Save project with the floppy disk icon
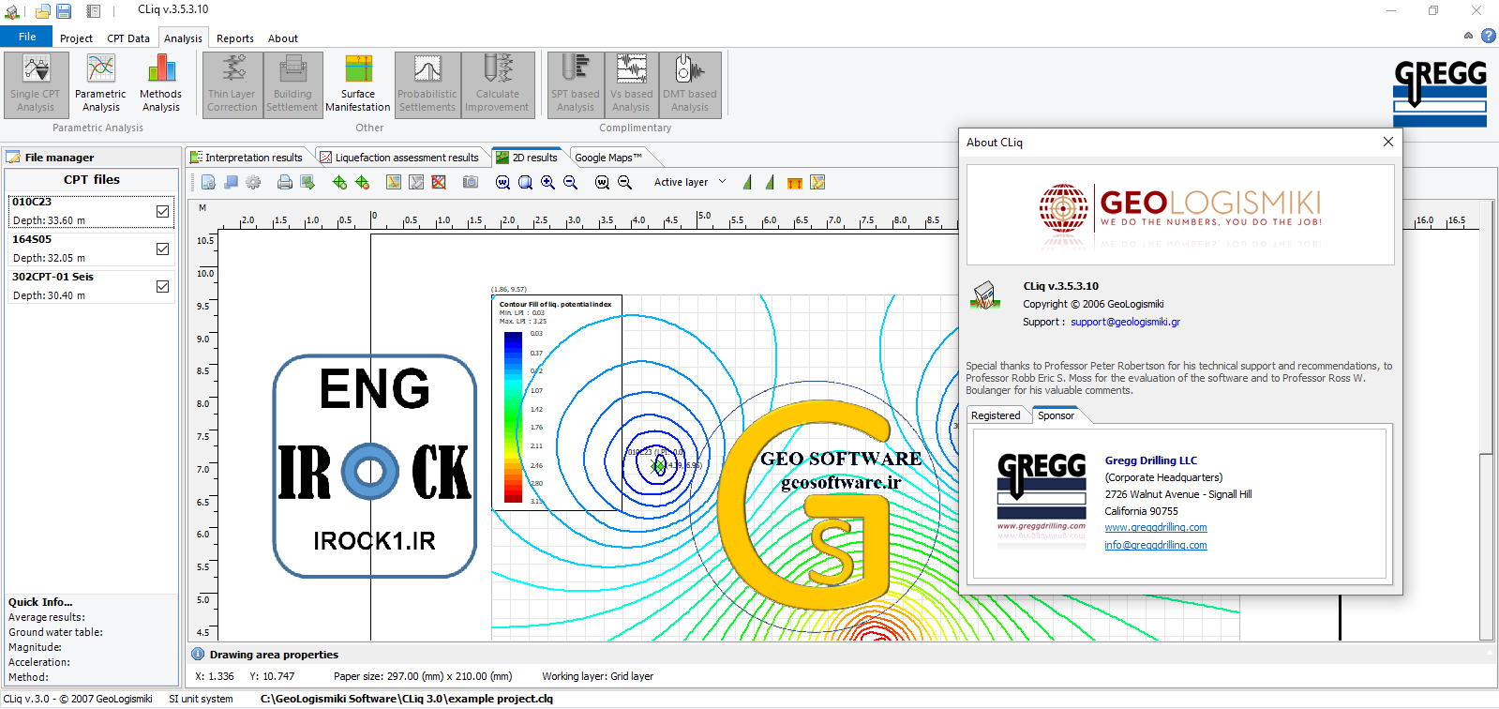This screenshot has width=1499, height=709. pyautogui.click(x=64, y=11)
